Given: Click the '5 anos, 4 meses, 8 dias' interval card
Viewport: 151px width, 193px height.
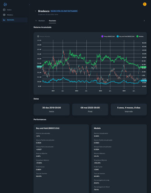Looking at the screenshot, I should (x=129, y=109).
